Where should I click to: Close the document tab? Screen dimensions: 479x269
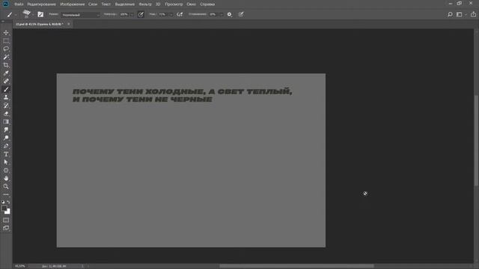tap(69, 24)
